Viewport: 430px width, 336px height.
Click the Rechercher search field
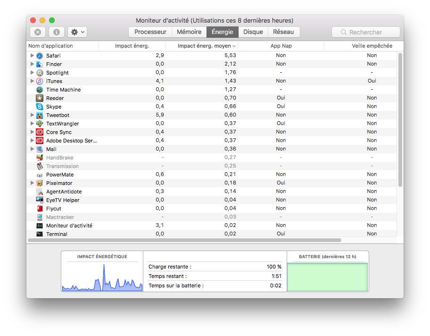(366, 32)
